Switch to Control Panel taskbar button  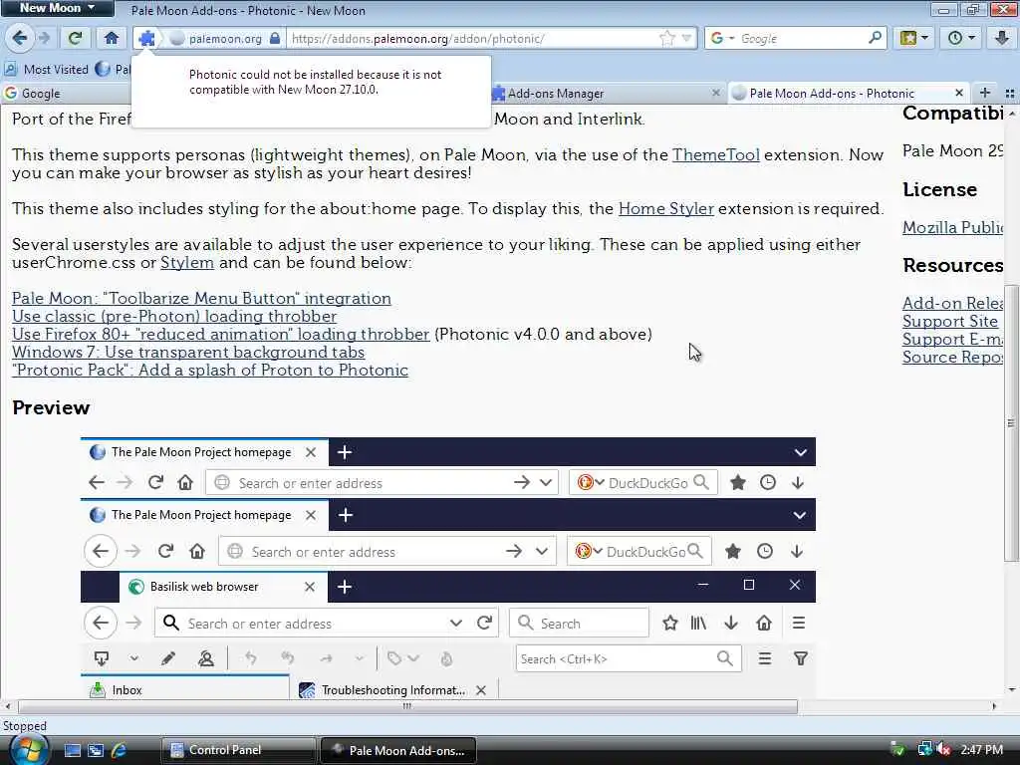[x=239, y=750]
